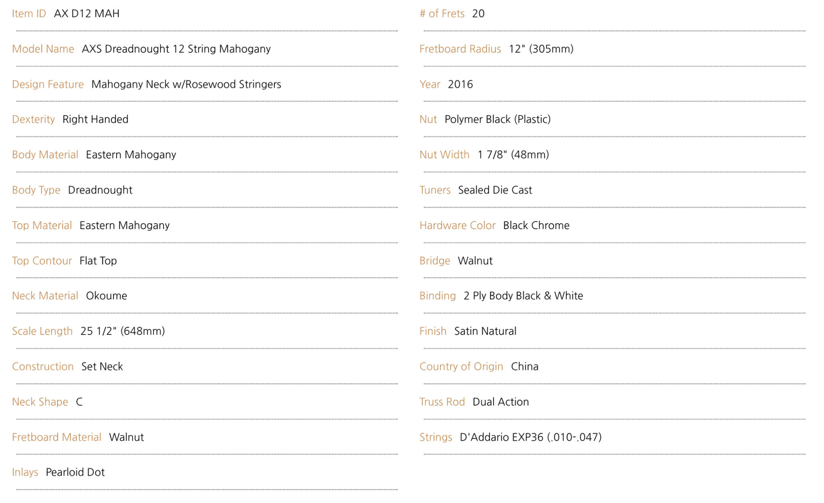The height and width of the screenshot is (503, 824).
Task: Click the Country of Origin label
Action: [461, 367]
